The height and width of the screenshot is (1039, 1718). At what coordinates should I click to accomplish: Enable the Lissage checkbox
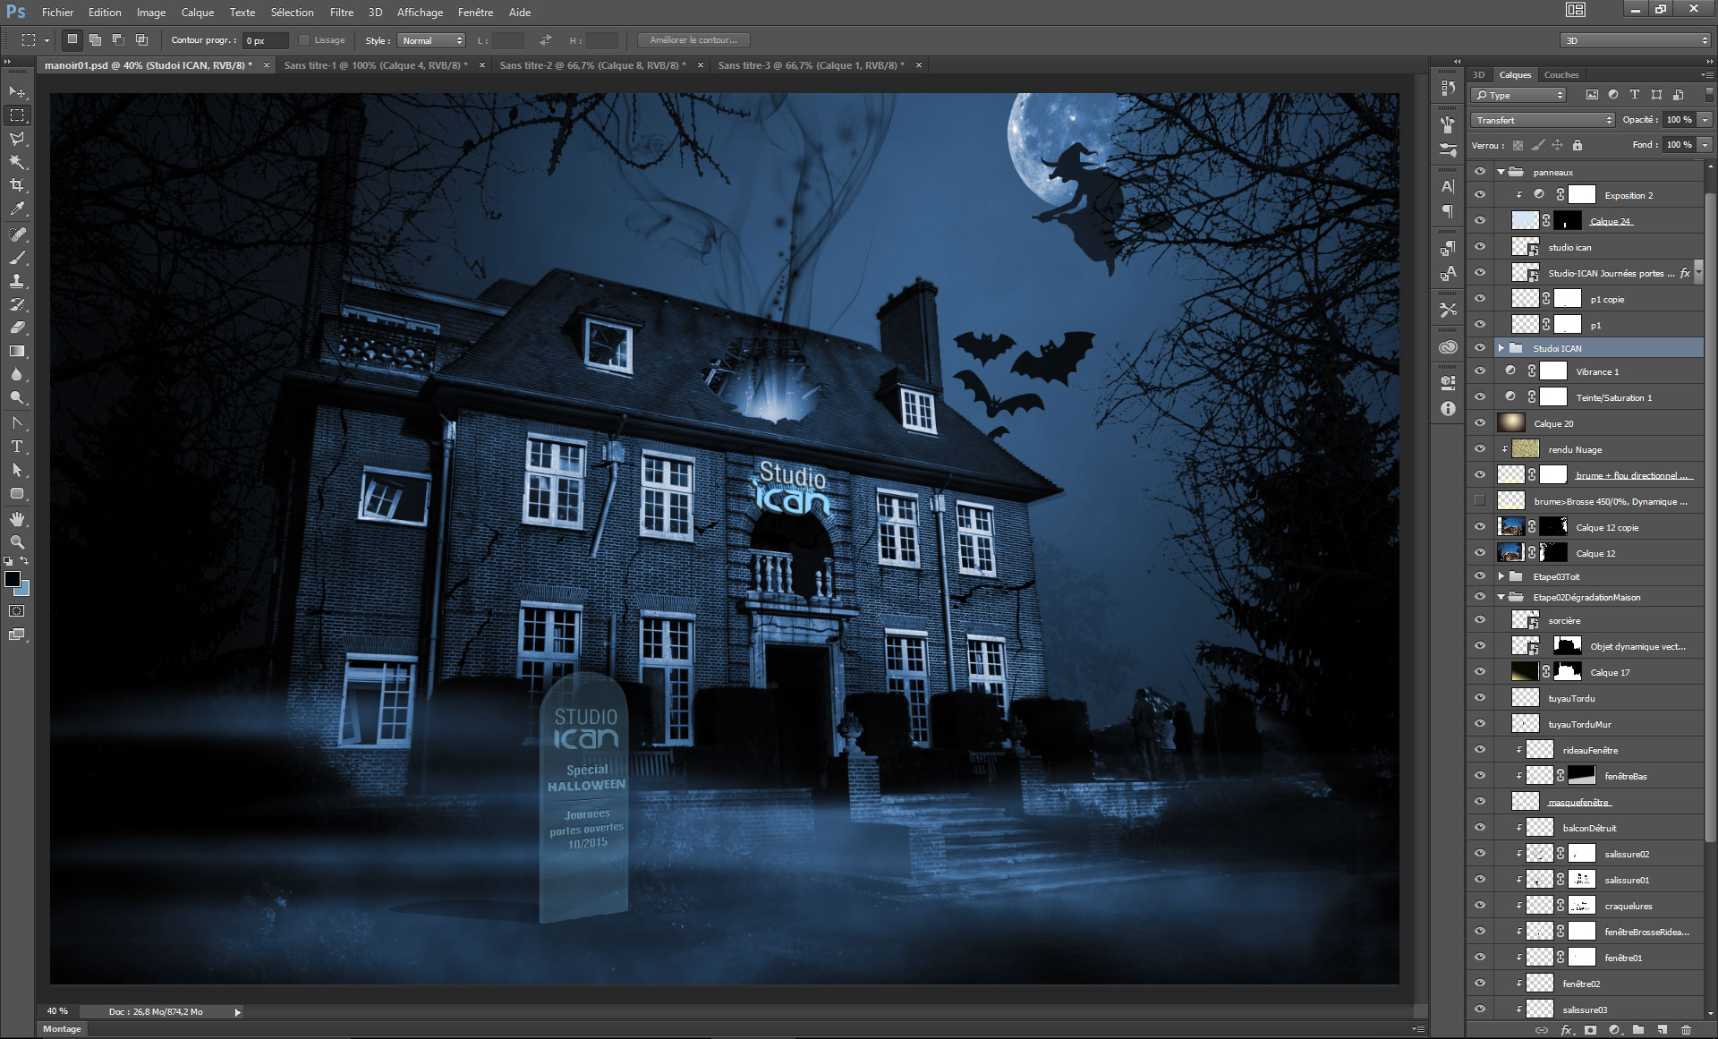click(303, 40)
